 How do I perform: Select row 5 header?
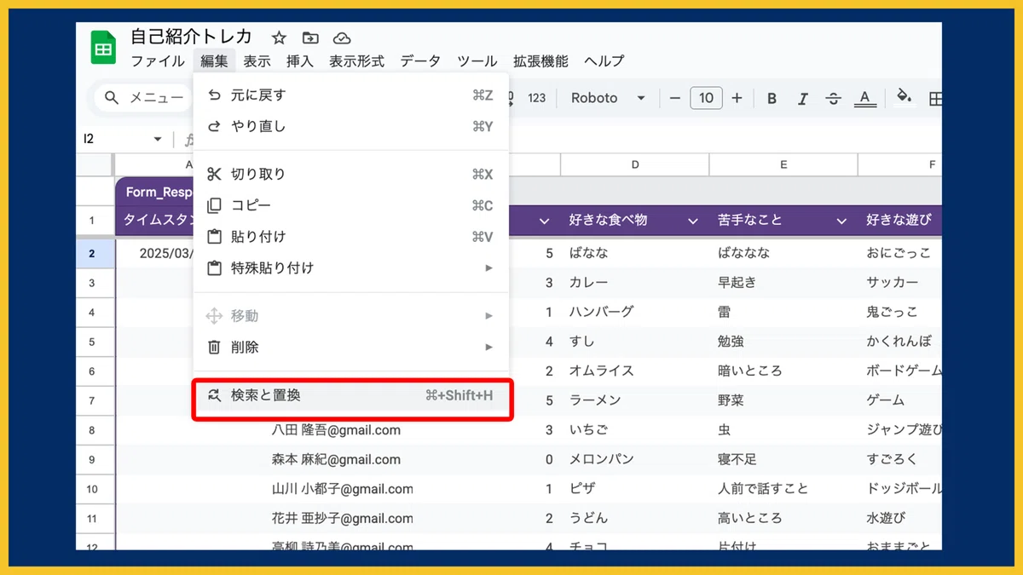pyautogui.click(x=95, y=342)
